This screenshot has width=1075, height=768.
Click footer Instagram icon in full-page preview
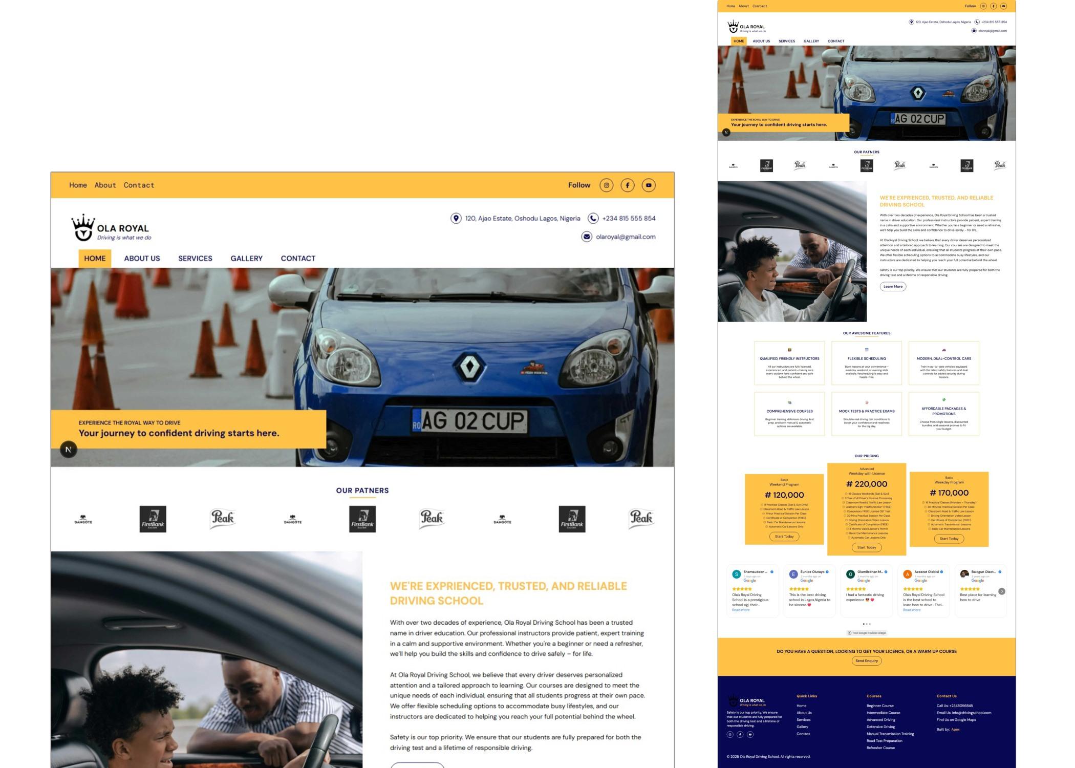pos(730,734)
